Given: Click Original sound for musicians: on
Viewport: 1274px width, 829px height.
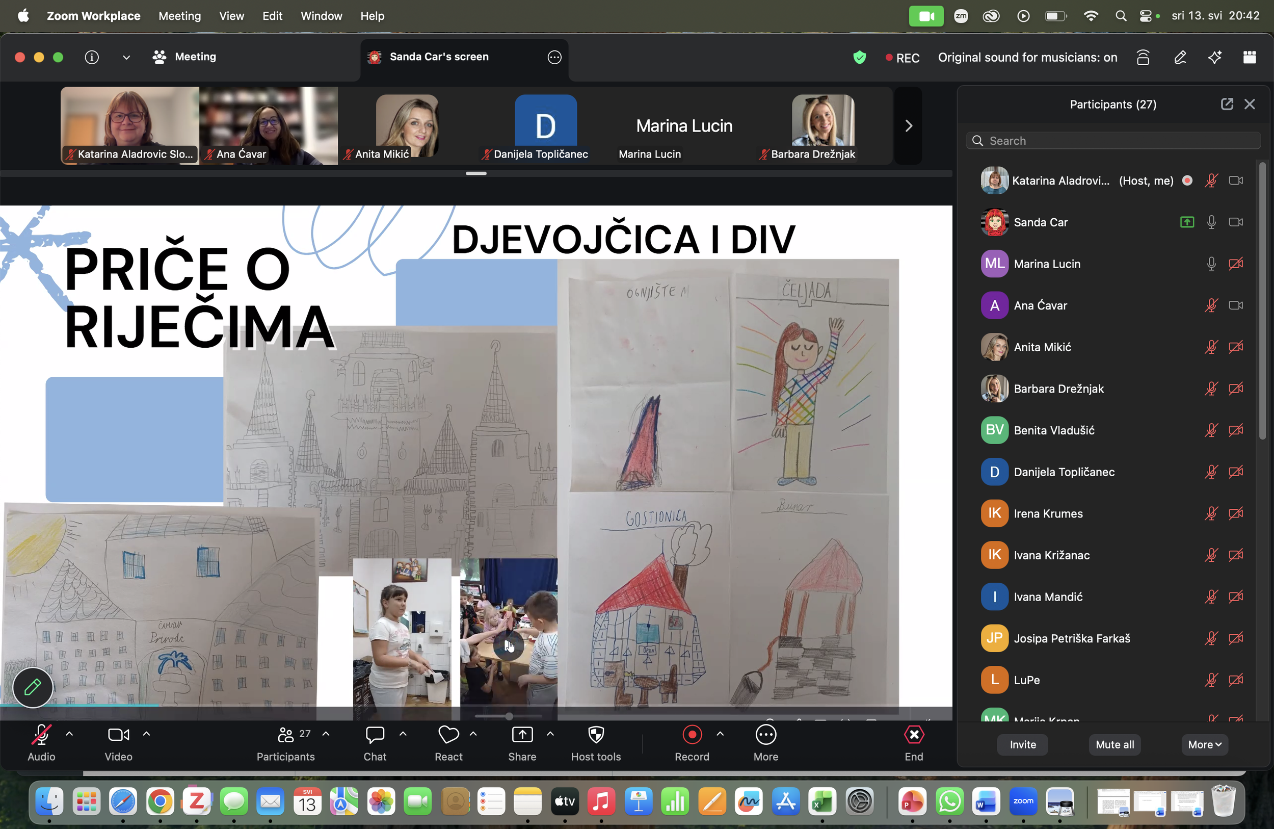Looking at the screenshot, I should point(1027,57).
